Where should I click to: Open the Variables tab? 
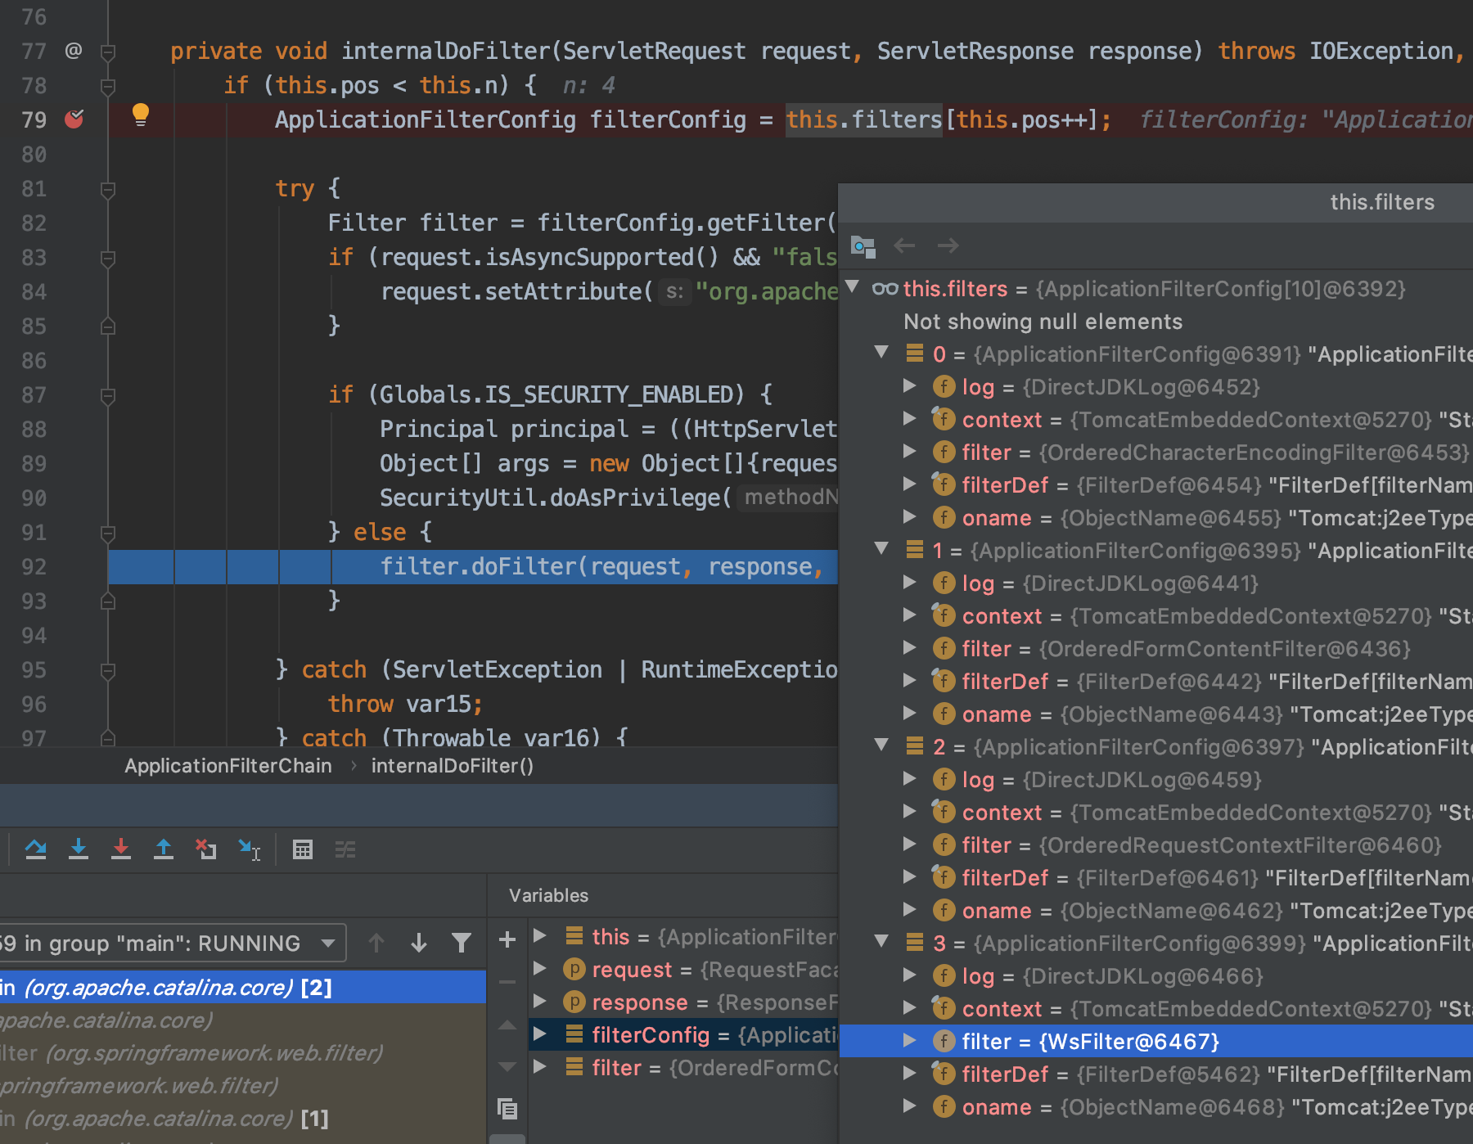(548, 895)
